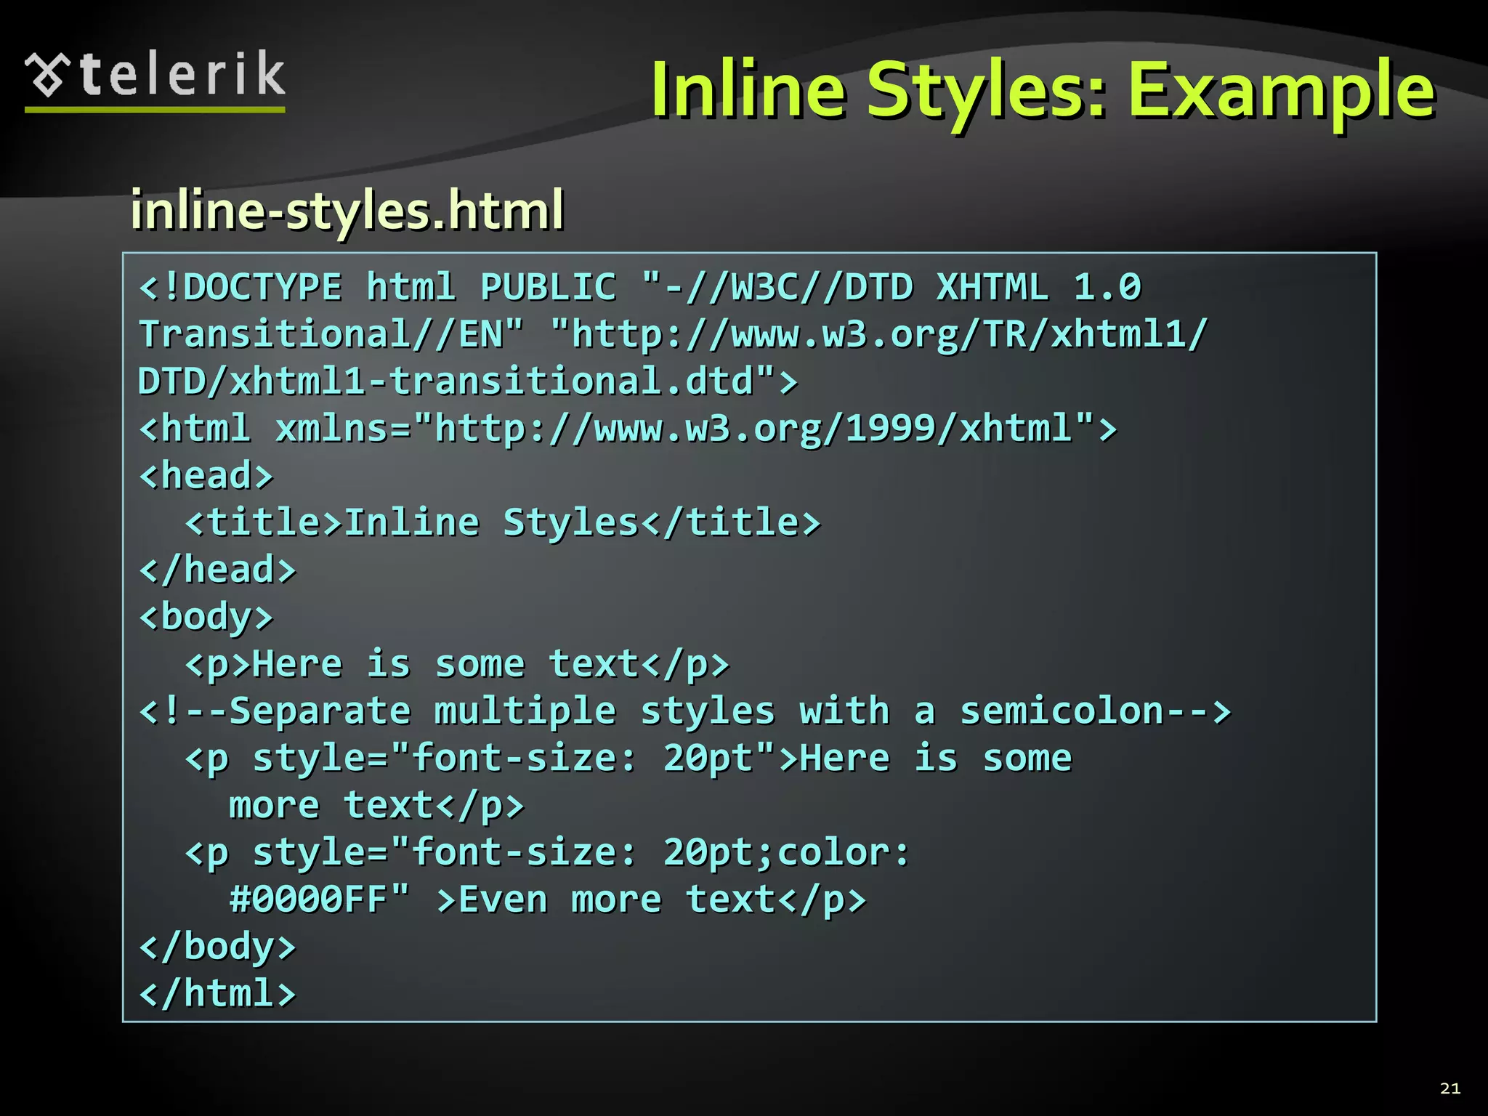Click the closing head tag
The height and width of the screenshot is (1116, 1488).
point(217,570)
